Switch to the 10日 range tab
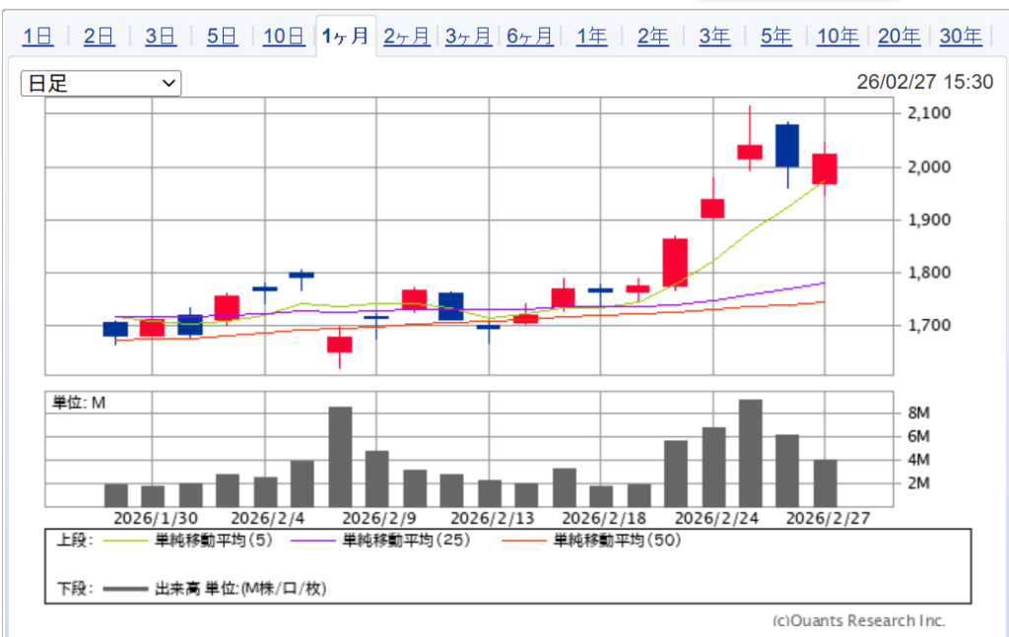This screenshot has height=637, width=1009. pyautogui.click(x=284, y=37)
